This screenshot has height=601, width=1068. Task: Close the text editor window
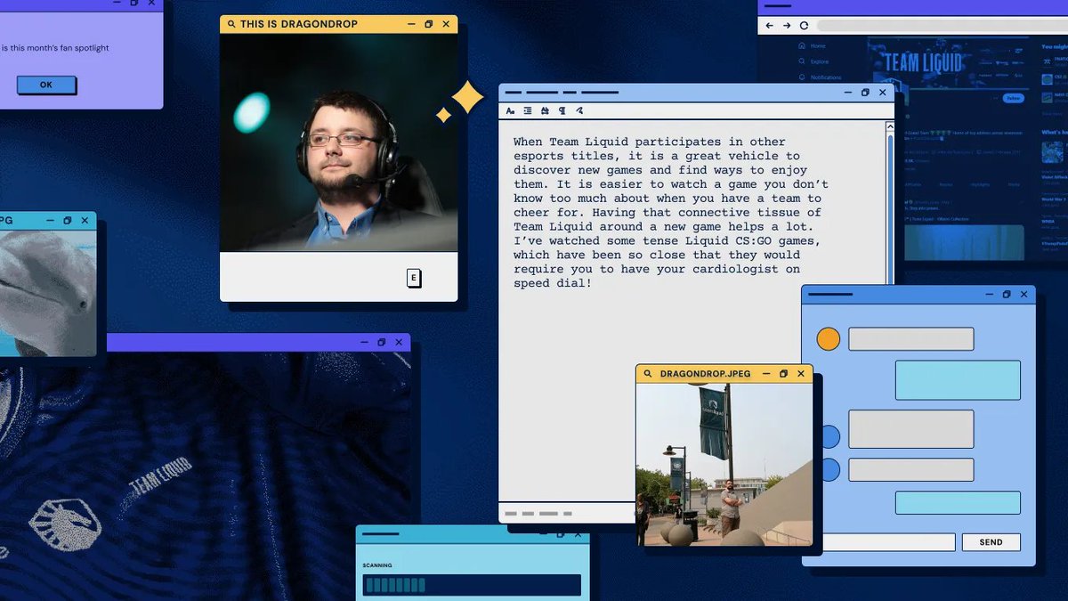[882, 92]
